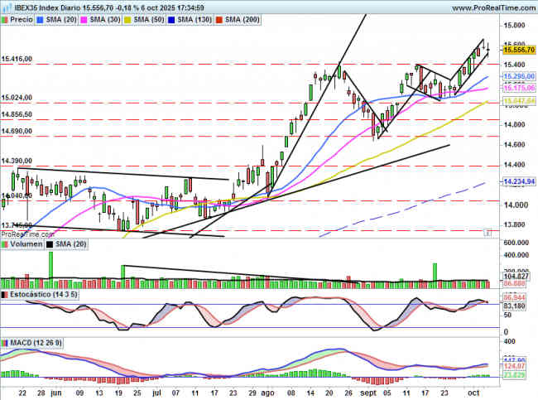Screen dimensions: 538x400
Task: Click the black volume SMA (20) swatch
Action: coord(49,244)
